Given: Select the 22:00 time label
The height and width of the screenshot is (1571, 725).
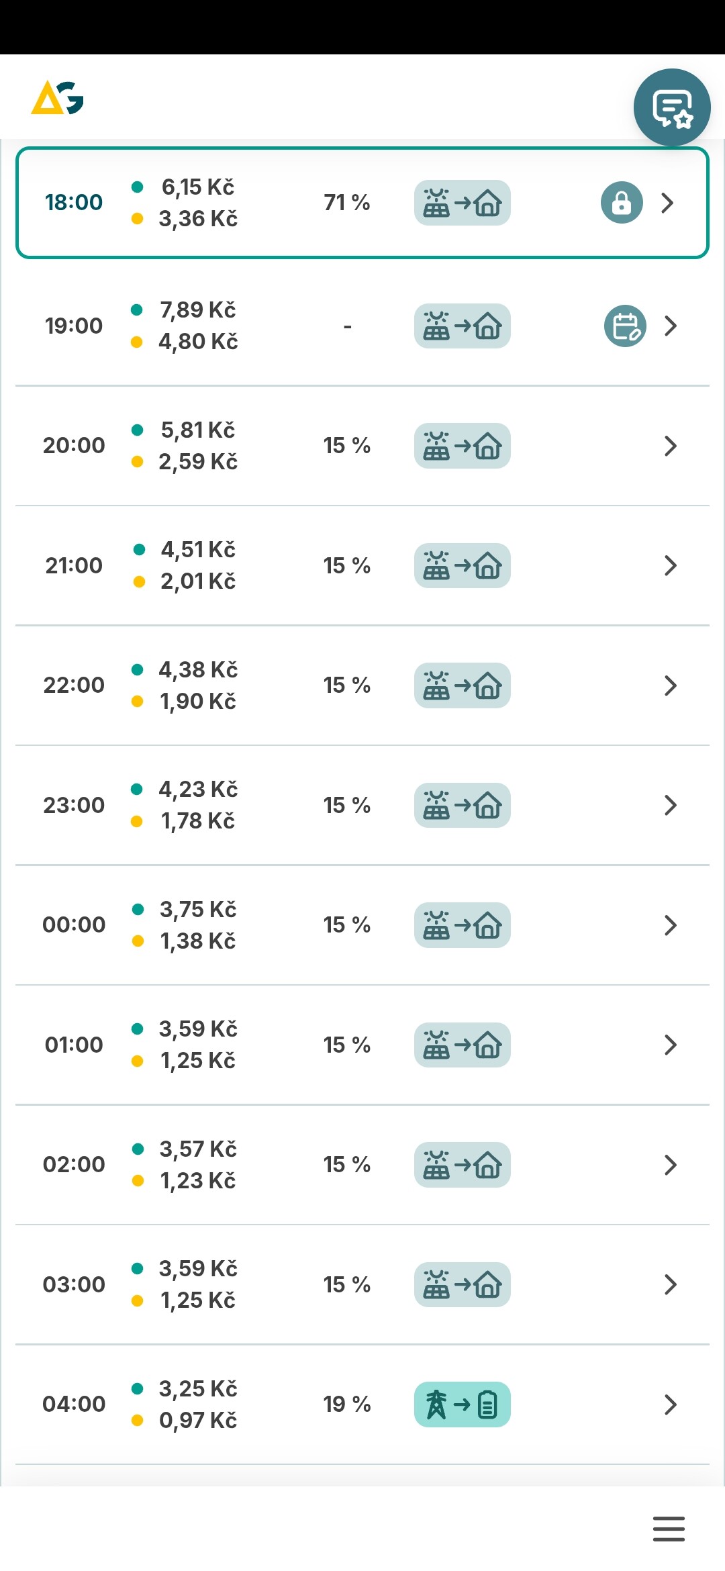Looking at the screenshot, I should click(x=74, y=685).
